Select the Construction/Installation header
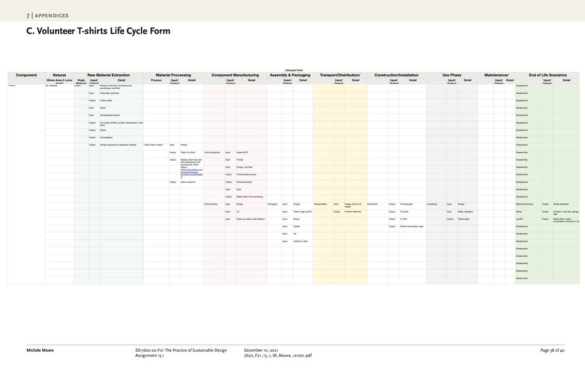Screen dimensions: 585x378 [396, 75]
